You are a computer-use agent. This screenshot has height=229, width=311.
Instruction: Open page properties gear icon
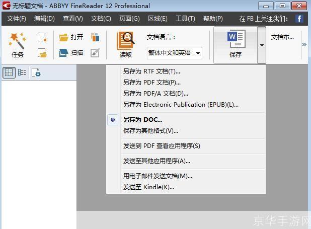click(36, 72)
